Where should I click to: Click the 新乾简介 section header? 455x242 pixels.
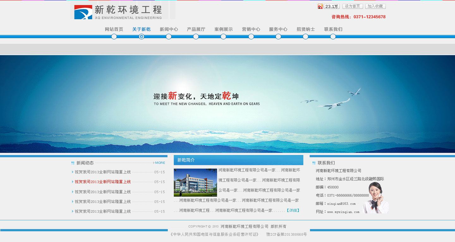(239, 160)
